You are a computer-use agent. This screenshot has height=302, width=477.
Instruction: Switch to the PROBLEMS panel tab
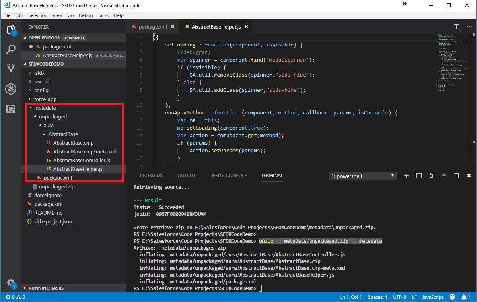[152, 176]
